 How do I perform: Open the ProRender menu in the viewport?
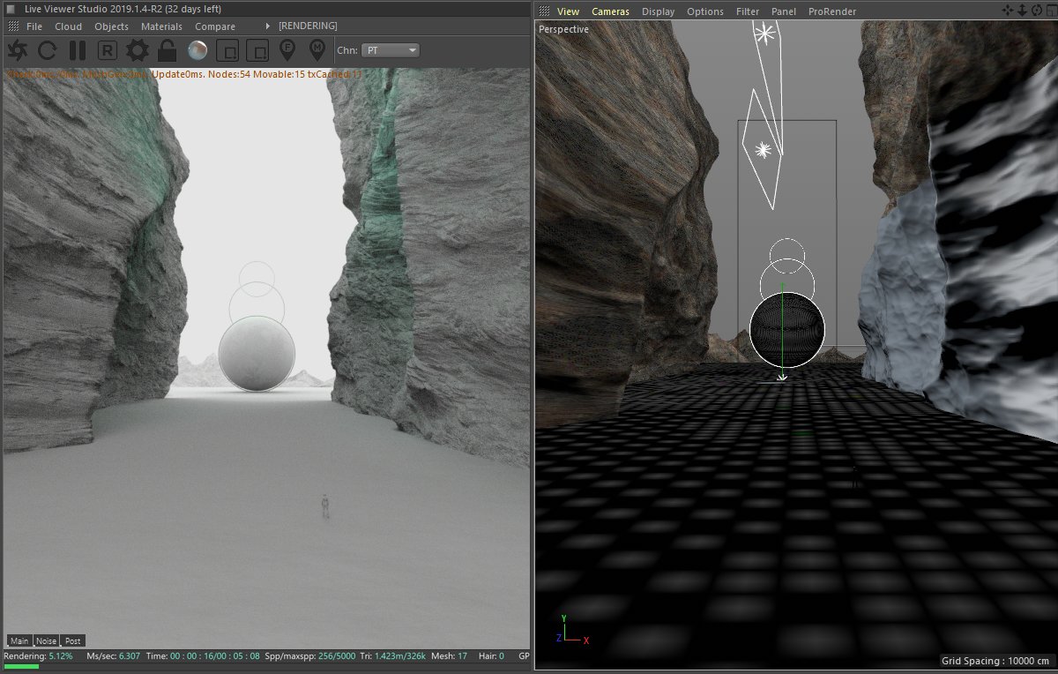832,11
